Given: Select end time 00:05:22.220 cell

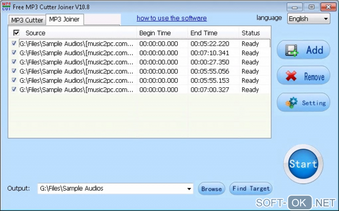Looking at the screenshot, I should pyautogui.click(x=210, y=44).
